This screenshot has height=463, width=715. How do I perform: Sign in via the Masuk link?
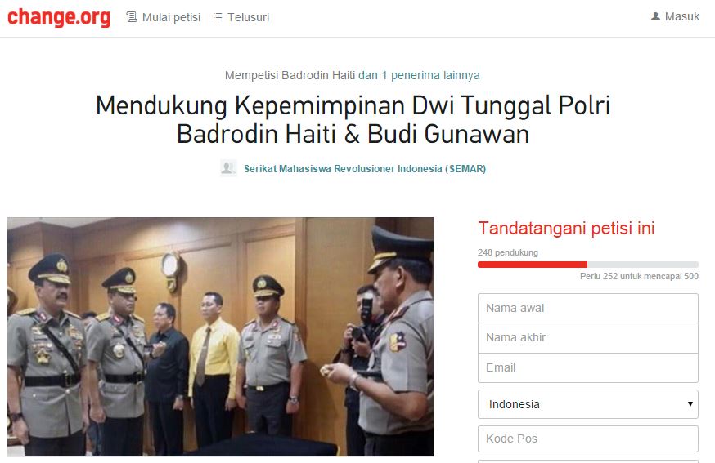(x=681, y=16)
